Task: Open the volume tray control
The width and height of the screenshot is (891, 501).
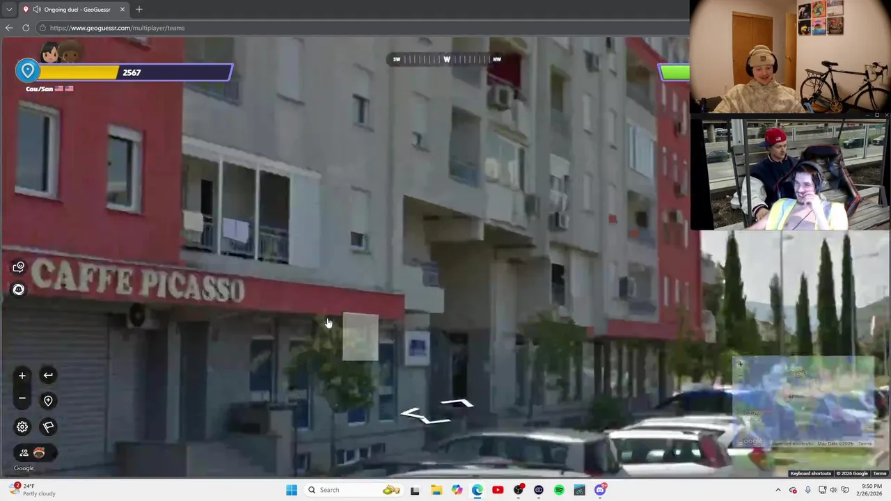Action: click(x=833, y=490)
